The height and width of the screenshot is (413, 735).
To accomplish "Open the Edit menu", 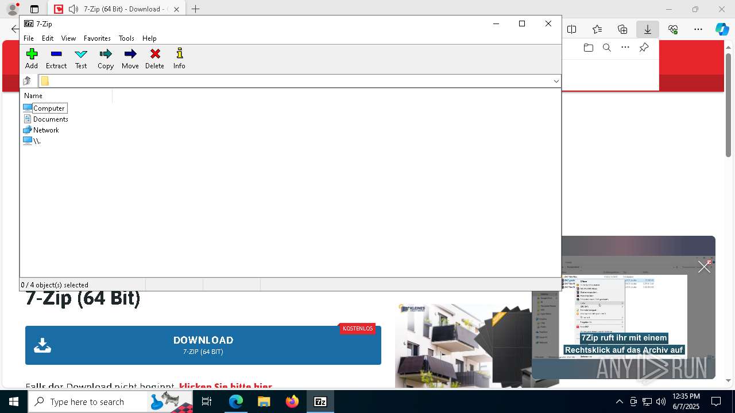I will 48,38.
